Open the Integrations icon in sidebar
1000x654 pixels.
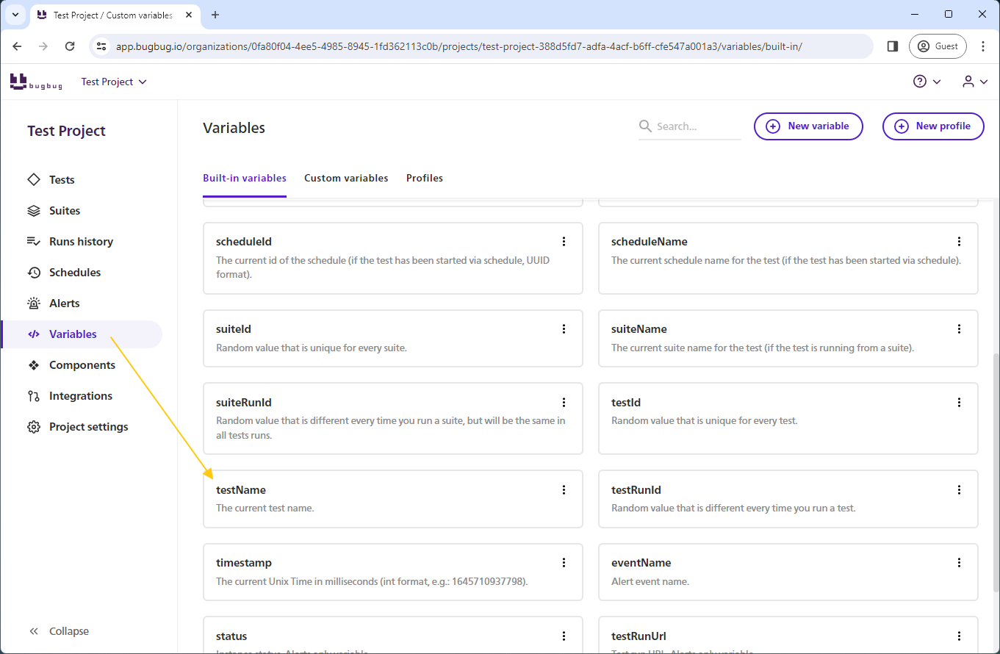coord(34,396)
